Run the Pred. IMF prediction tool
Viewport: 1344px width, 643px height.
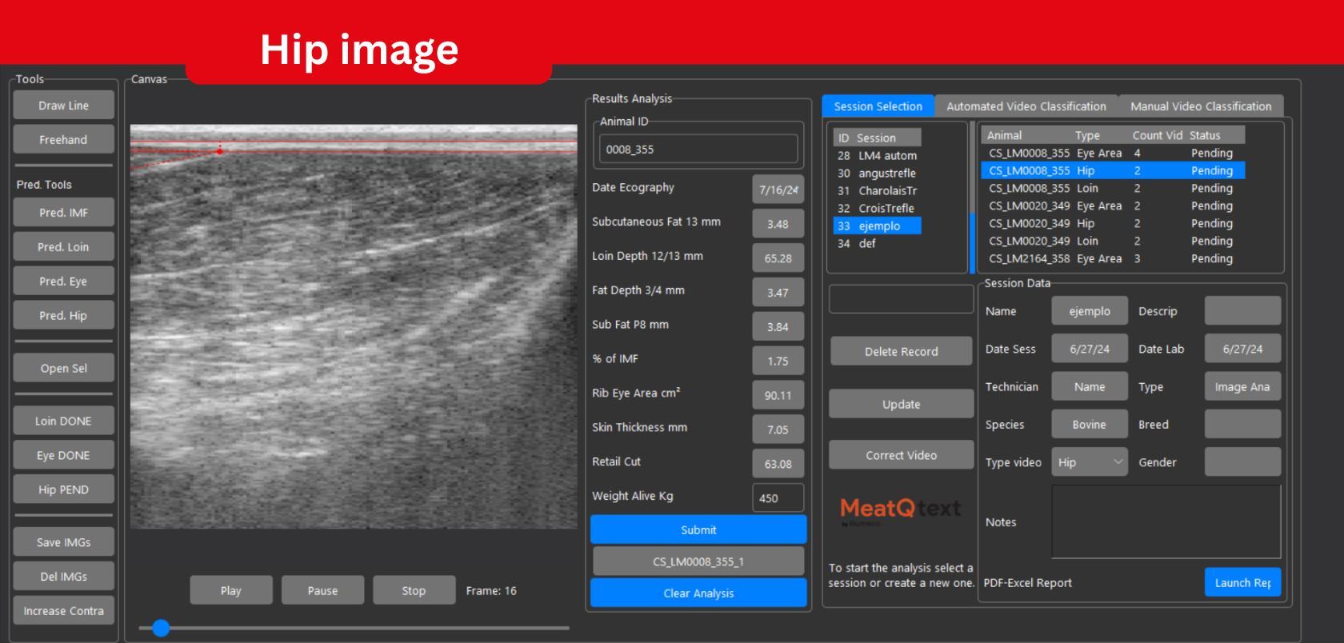click(x=63, y=213)
